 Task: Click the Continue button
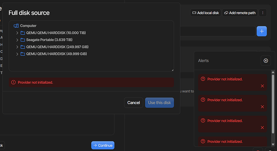pos(103,145)
